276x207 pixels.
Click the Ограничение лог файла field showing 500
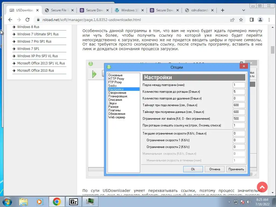pos(239,119)
